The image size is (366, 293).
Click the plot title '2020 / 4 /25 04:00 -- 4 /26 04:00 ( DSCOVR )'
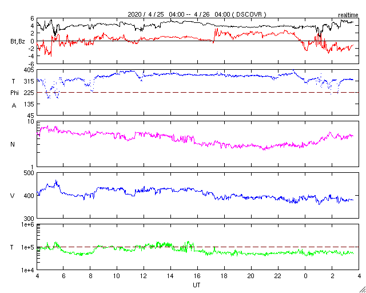(x=197, y=14)
